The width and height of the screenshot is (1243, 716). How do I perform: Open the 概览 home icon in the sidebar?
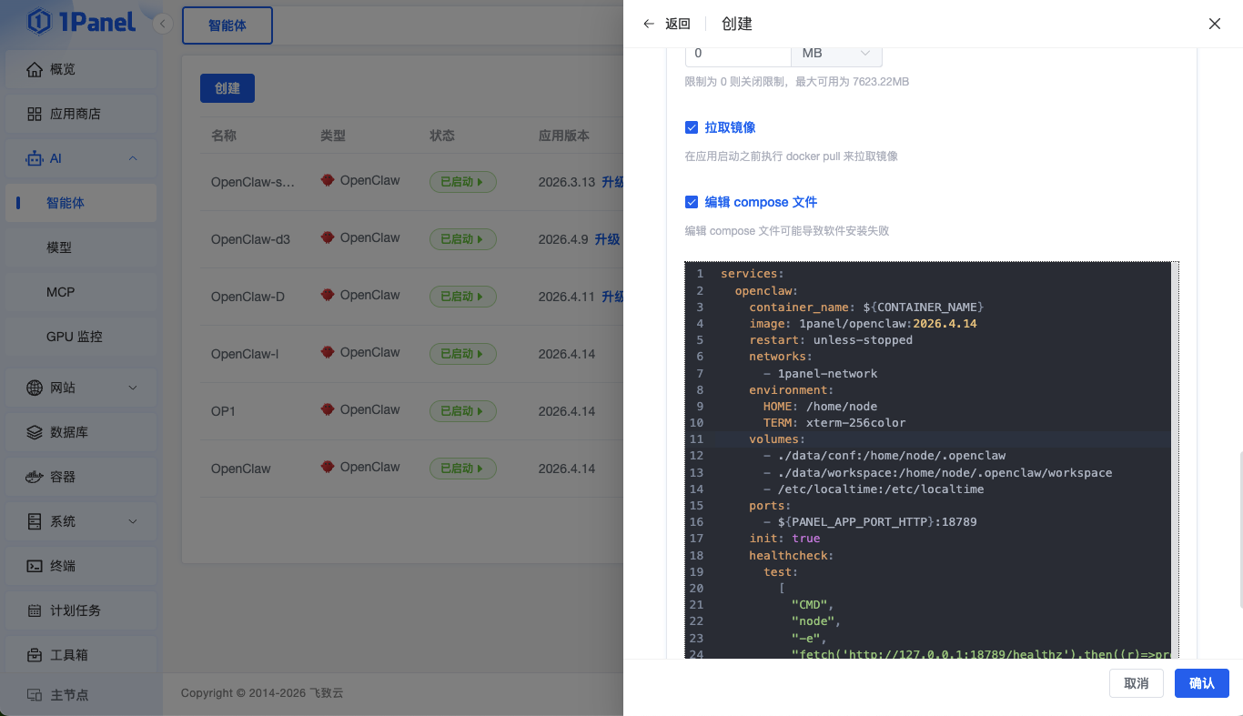35,70
